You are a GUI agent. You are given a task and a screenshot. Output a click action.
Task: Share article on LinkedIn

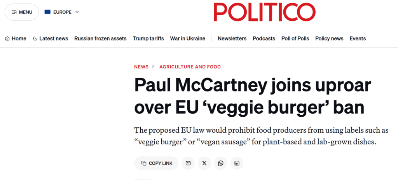coord(237,163)
